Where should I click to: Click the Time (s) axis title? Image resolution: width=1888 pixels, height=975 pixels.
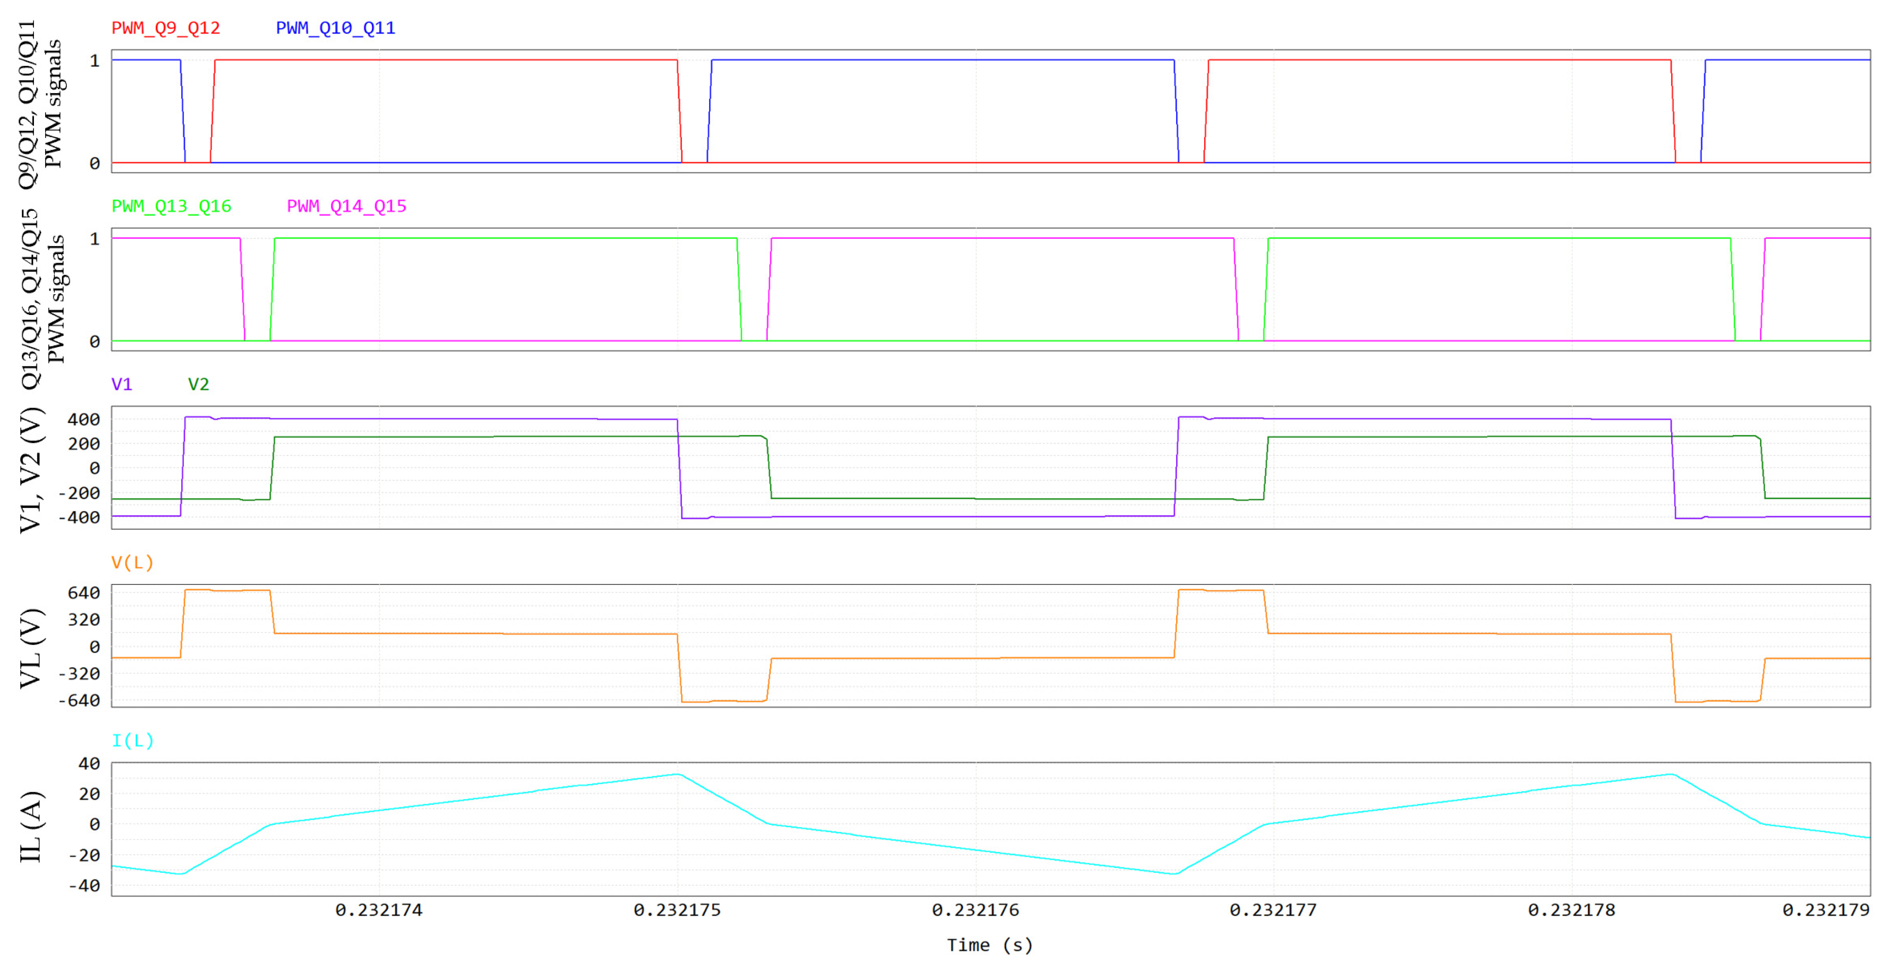point(989,945)
